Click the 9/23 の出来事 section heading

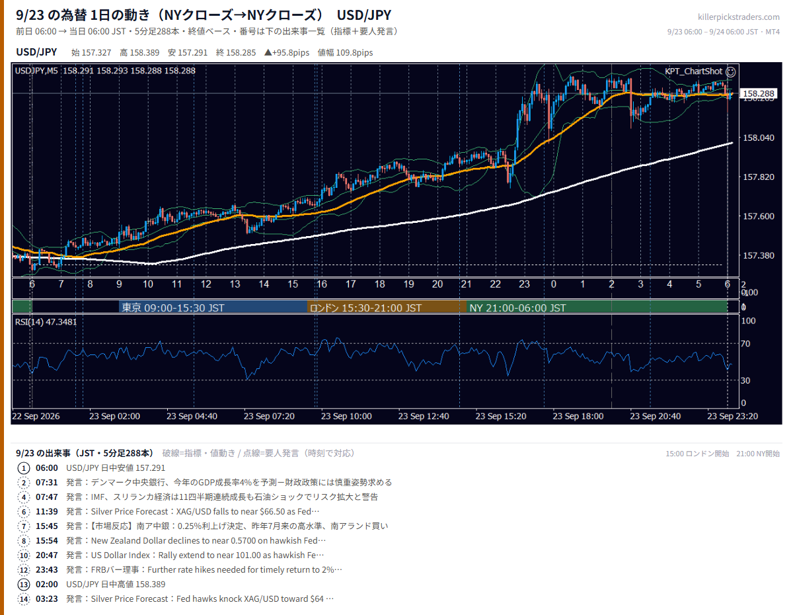coord(85,453)
